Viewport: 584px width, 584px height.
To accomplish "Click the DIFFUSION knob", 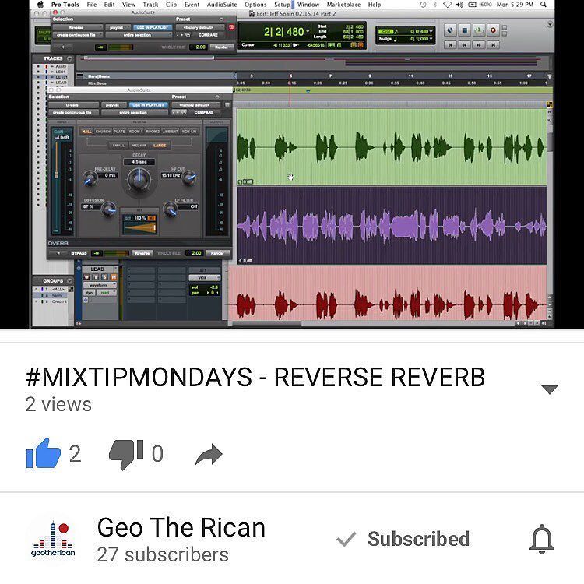I will point(108,209).
